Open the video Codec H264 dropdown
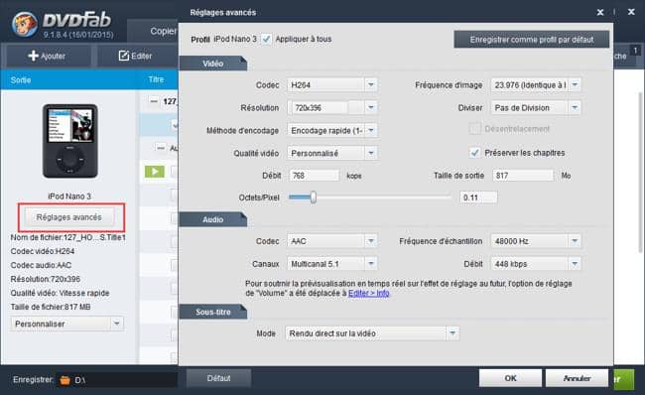The image size is (645, 395). [x=331, y=84]
